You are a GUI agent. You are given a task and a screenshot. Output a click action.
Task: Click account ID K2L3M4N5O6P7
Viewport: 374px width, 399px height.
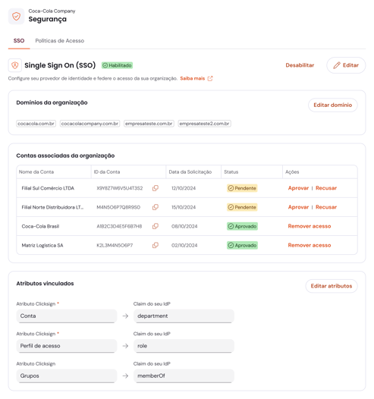pos(115,246)
